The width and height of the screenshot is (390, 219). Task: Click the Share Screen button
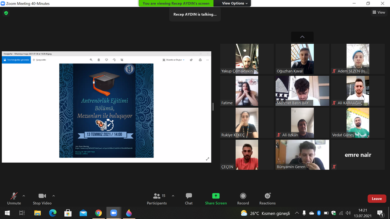216,198
